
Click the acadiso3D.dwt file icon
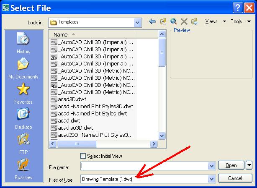[x=54, y=128]
